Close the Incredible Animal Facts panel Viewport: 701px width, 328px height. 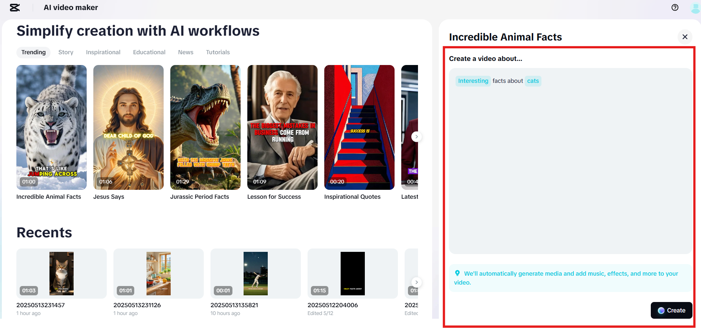click(685, 37)
